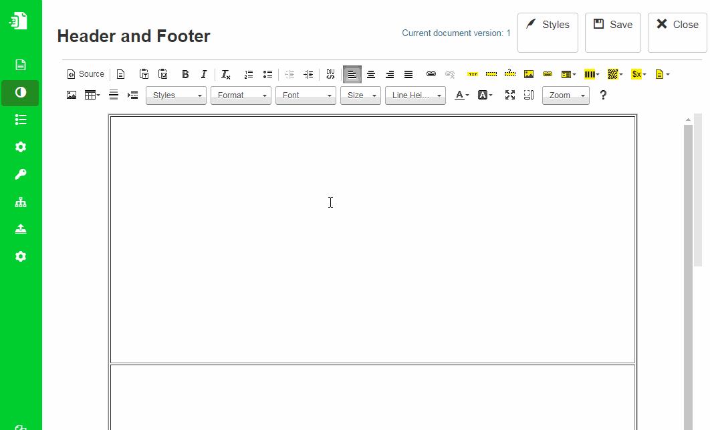Insert a QR code element
710x430 pixels.
[614, 74]
